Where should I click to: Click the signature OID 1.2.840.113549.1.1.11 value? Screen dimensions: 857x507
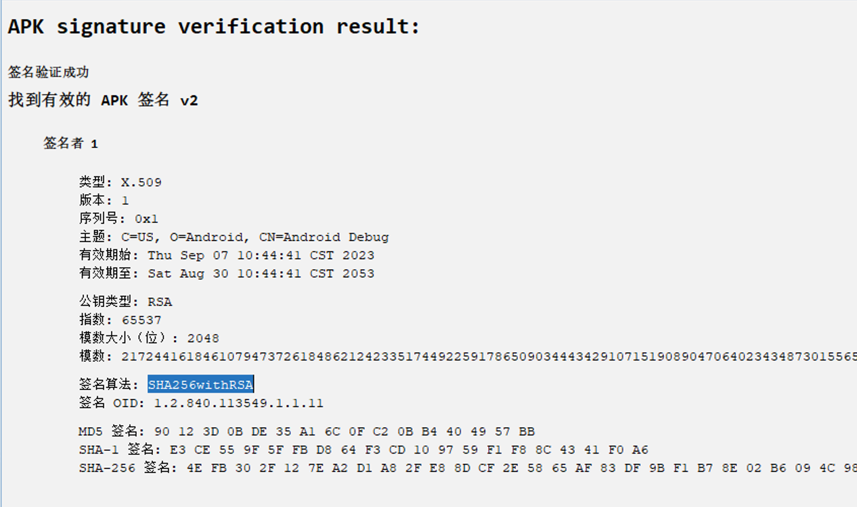pos(239,403)
